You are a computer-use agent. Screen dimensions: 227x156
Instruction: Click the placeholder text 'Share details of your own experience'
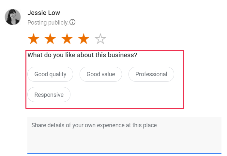(94, 125)
